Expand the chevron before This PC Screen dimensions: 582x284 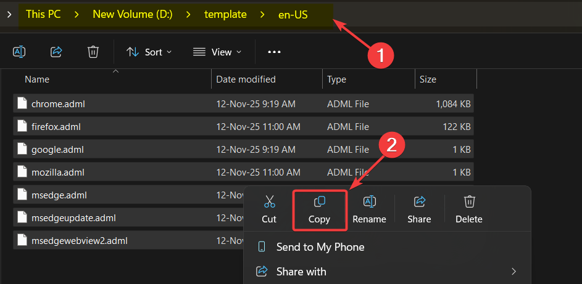click(9, 14)
